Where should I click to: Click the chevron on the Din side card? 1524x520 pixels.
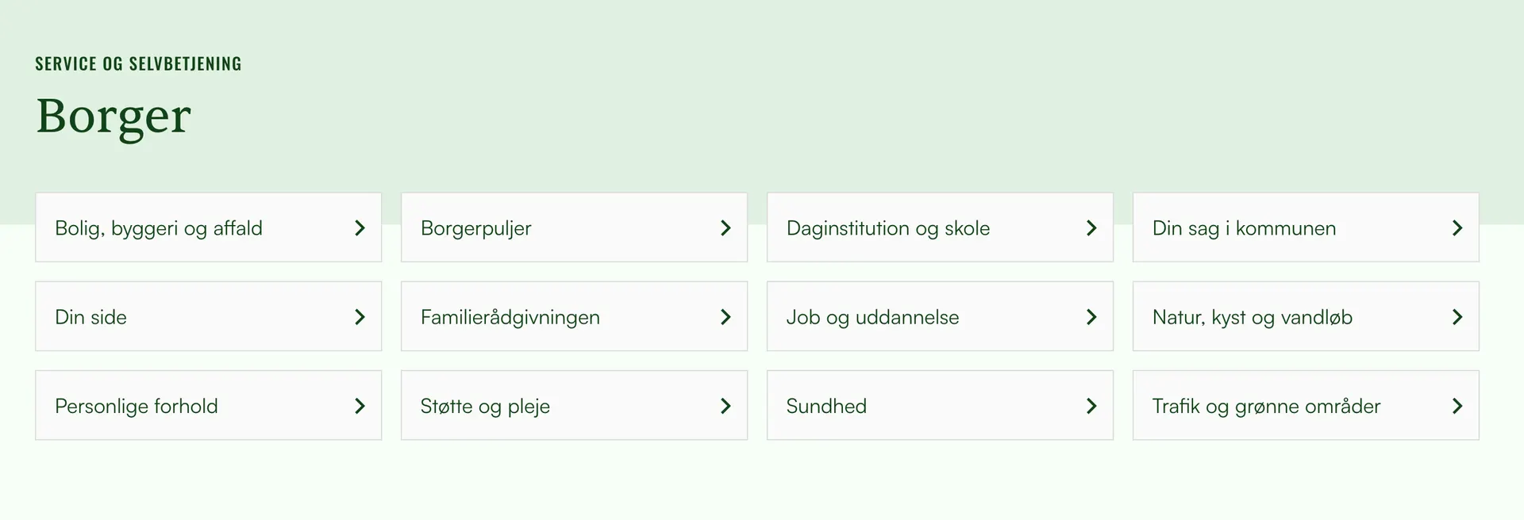pyautogui.click(x=360, y=317)
